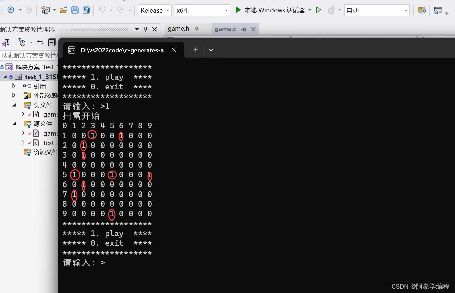Open the New Project dropdown arrow
455x293 pixels.
pos(55,10)
